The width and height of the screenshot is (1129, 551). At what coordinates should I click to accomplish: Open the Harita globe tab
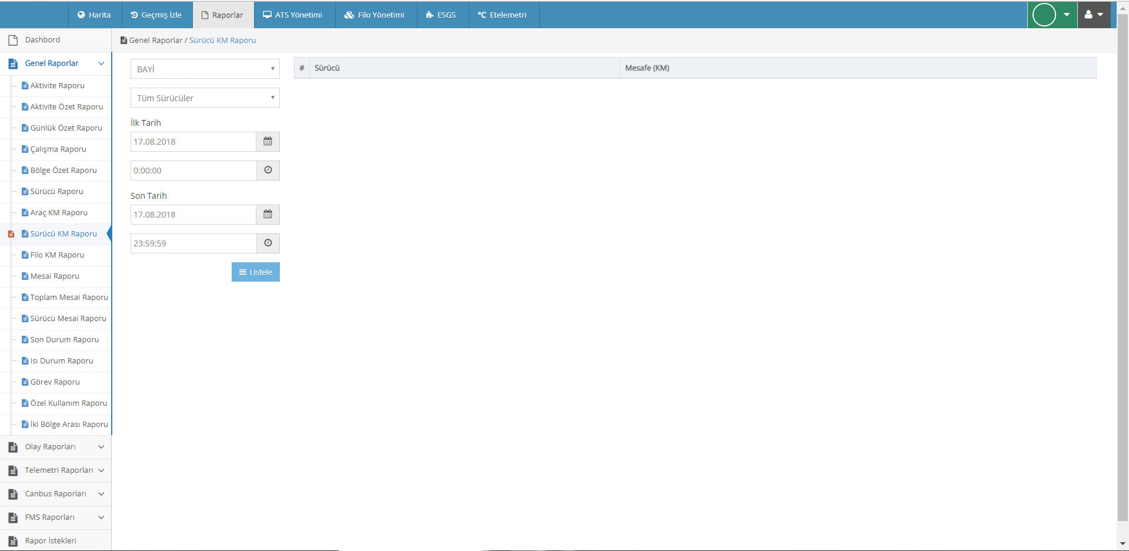(x=95, y=15)
